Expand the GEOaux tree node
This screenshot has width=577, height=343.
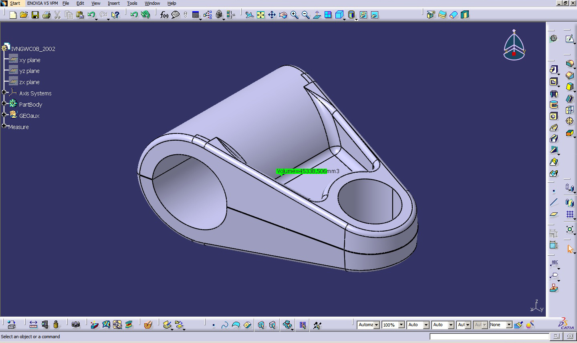coord(4,115)
